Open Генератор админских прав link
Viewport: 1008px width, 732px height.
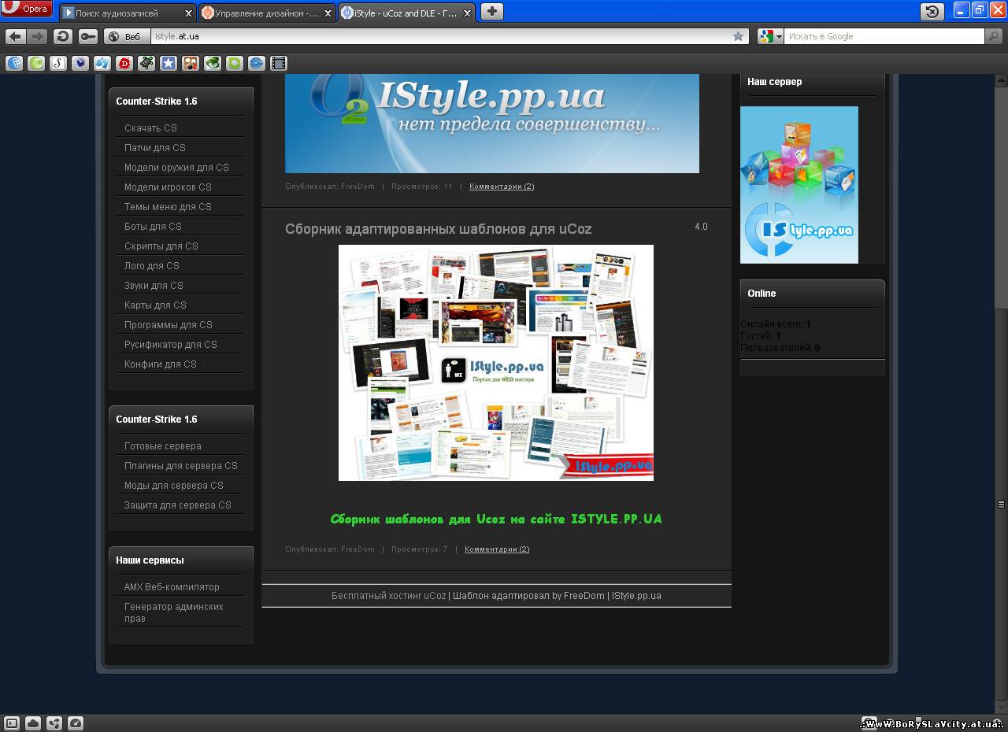[174, 612]
